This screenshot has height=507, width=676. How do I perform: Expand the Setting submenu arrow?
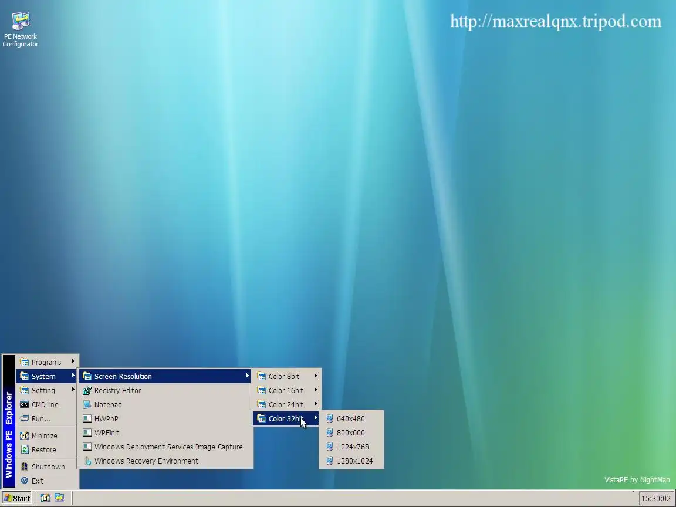point(73,390)
